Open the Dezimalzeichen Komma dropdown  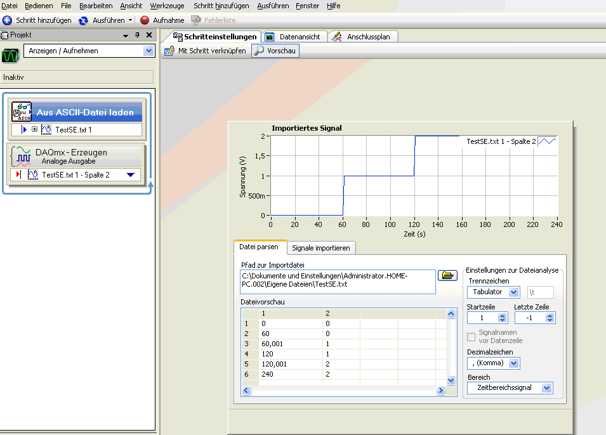click(x=514, y=363)
